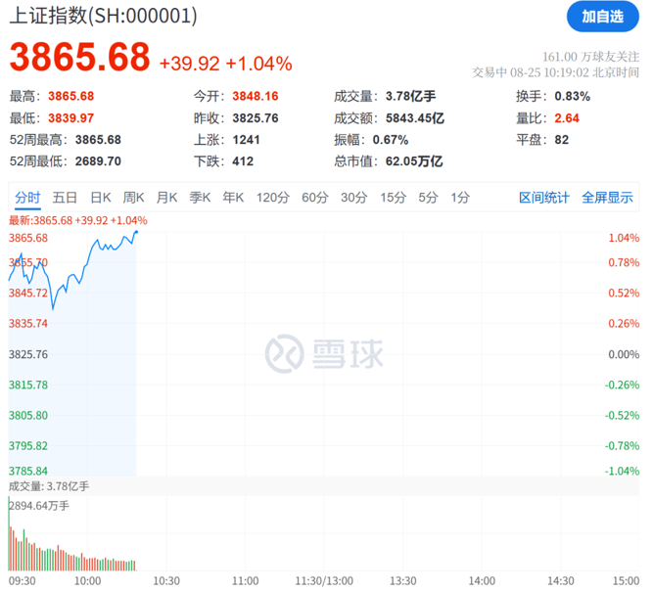The height and width of the screenshot is (591, 653).
Task: Click the 3785.84 lowest axis label
Action: pyautogui.click(x=28, y=471)
